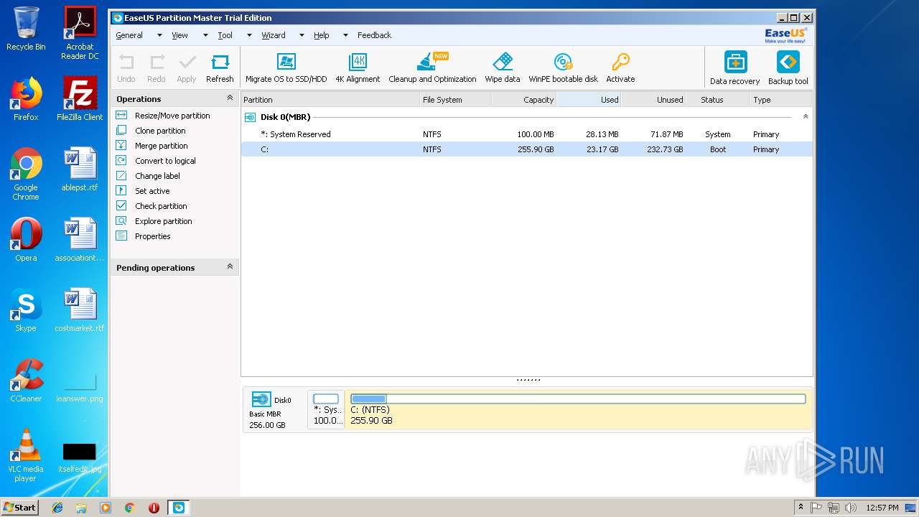Choose Convert to logical operation
Screen dimensions: 919x517
165,161
